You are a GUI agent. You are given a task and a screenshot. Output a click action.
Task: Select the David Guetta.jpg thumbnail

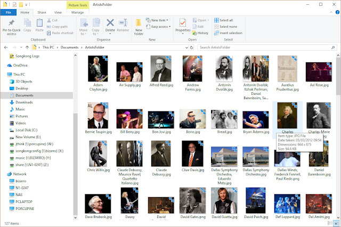[x=224, y=200]
